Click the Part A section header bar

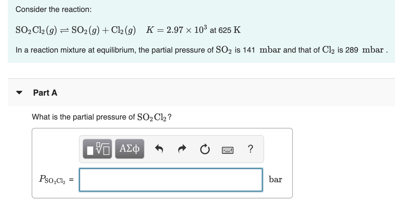coord(120,93)
